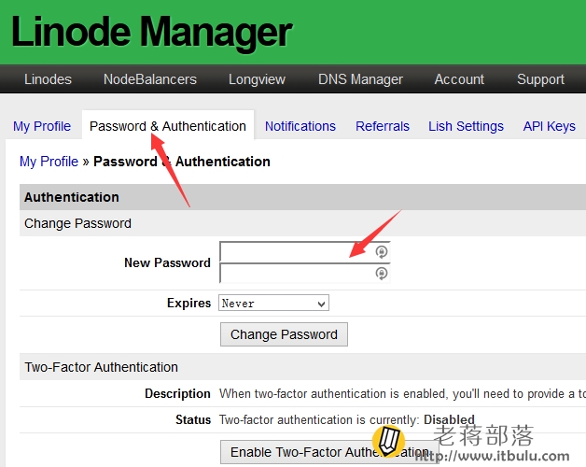The image size is (586, 467).
Task: Switch to the My Profile tab
Action: 42,126
